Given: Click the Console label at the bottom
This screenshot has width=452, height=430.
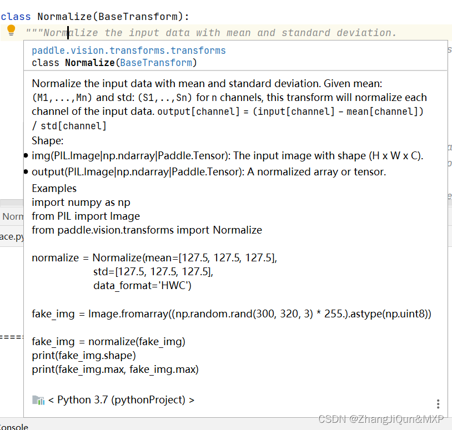Looking at the screenshot, I should click(x=14, y=427).
